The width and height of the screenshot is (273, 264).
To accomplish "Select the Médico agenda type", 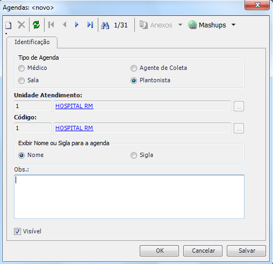I will pyautogui.click(x=21, y=68).
